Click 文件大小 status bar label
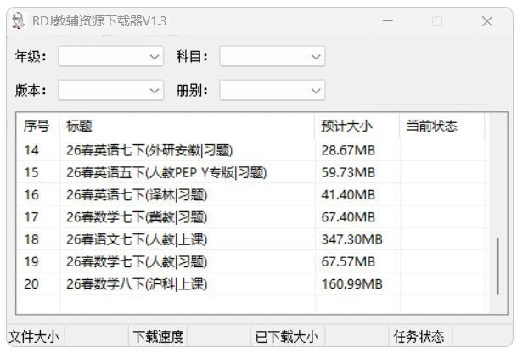Image resolution: width=517 pixels, height=353 pixels. tap(34, 337)
